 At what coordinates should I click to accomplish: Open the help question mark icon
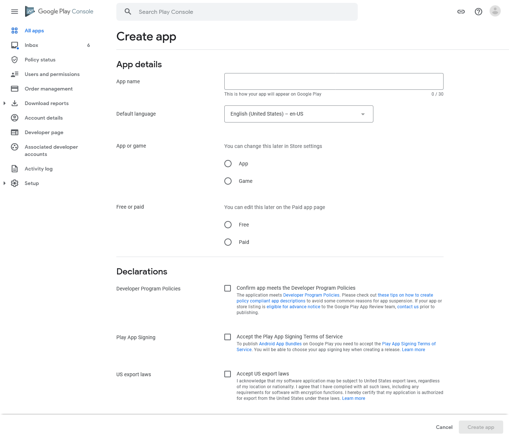click(478, 12)
